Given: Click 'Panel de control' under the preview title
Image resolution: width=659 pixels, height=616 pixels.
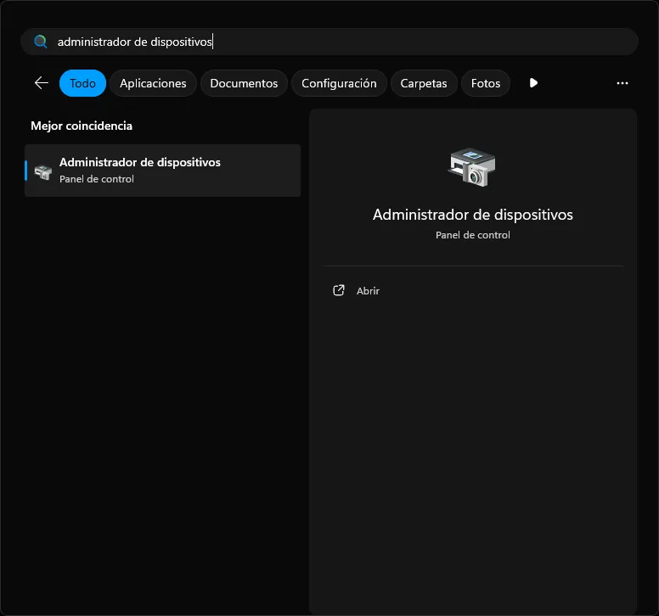Looking at the screenshot, I should (x=472, y=235).
